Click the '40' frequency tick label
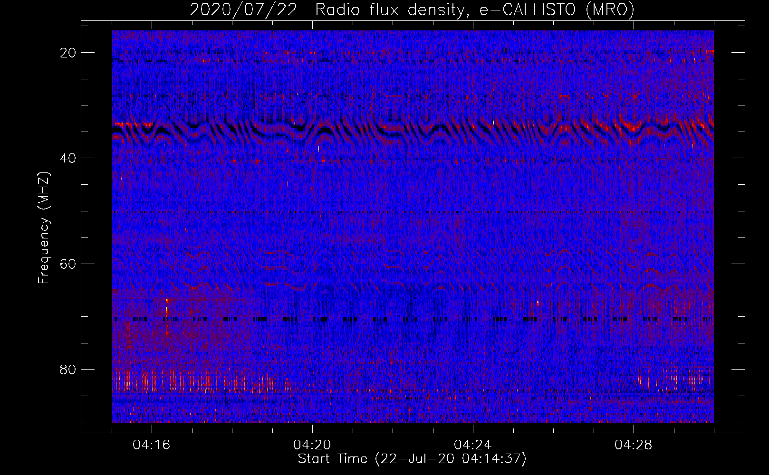This screenshot has height=475, width=769. coord(68,158)
